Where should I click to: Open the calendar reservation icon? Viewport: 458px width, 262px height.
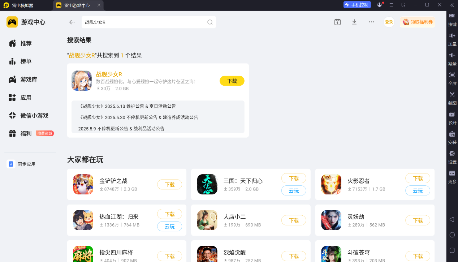(337, 22)
